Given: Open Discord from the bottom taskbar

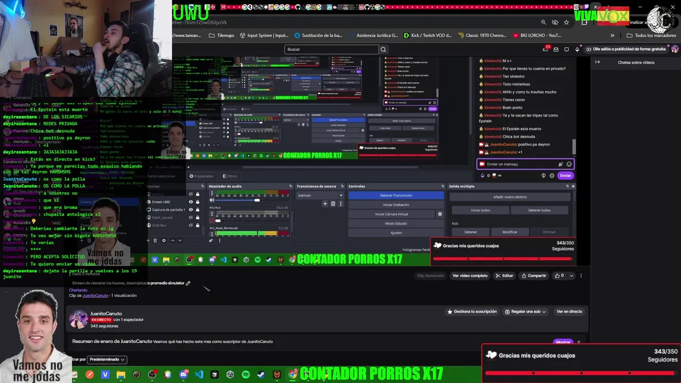Looking at the screenshot, I should (184, 374).
